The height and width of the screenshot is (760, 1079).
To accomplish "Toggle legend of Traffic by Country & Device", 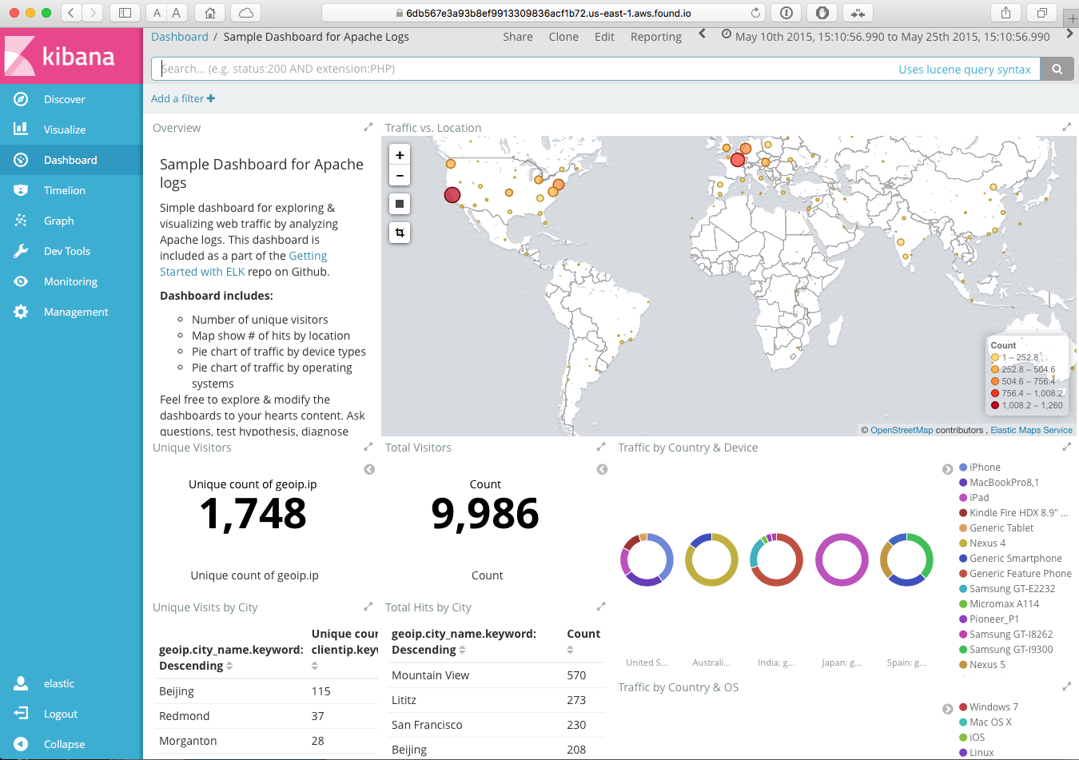I will tap(947, 469).
